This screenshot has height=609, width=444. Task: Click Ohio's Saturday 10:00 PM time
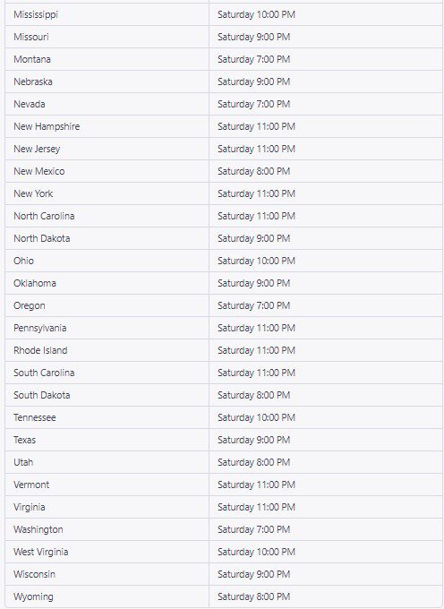point(256,261)
